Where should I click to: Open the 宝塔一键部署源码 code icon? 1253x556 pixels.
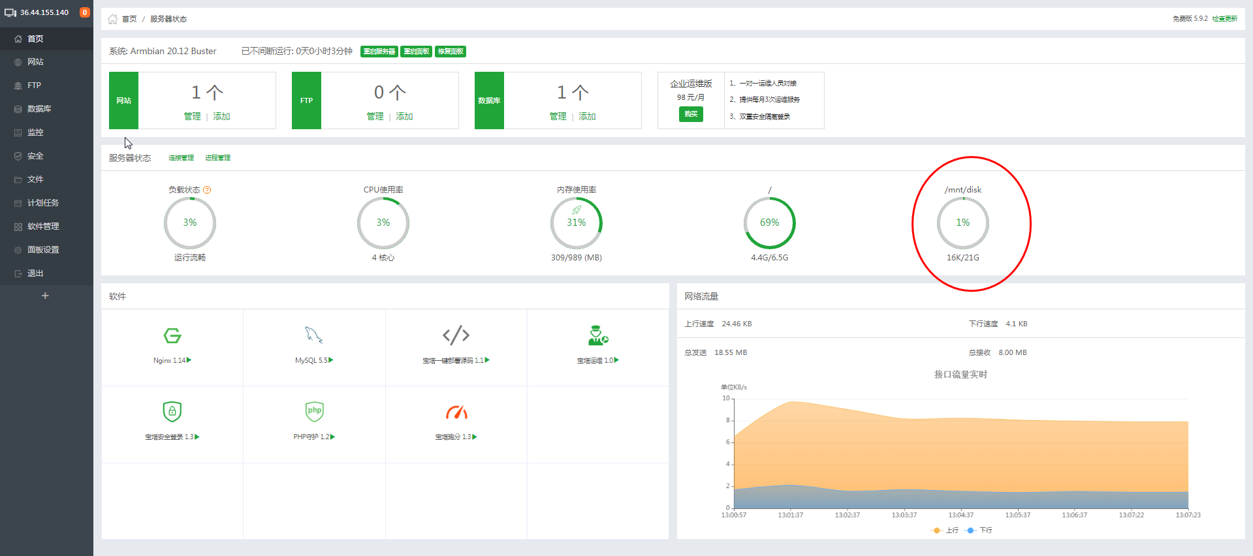click(x=456, y=335)
